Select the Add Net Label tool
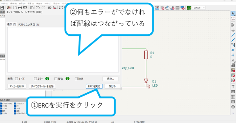The width and height of the screenshot is (236, 123). [x=233, y=60]
